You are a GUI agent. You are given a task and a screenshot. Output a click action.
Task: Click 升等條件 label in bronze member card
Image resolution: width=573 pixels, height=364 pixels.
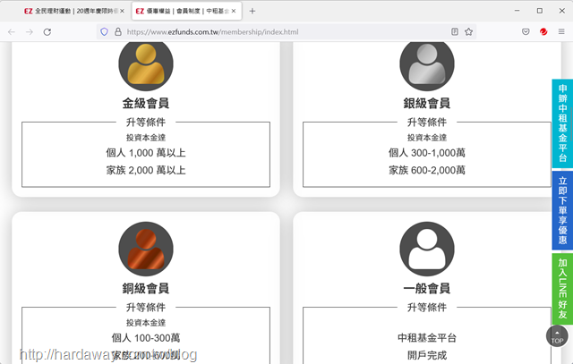point(146,307)
